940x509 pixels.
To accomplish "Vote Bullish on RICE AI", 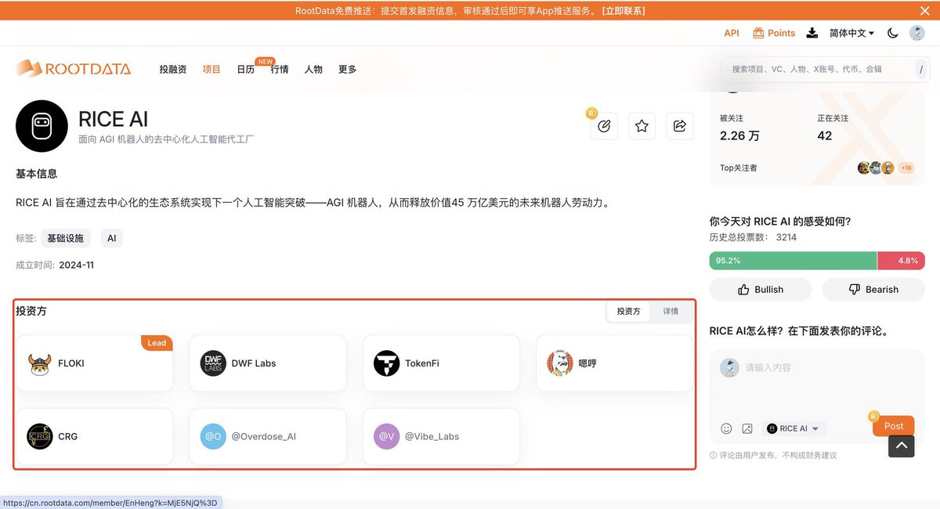I will pyautogui.click(x=761, y=290).
